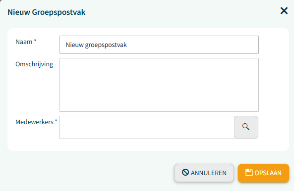Image resolution: width=294 pixels, height=191 pixels.
Task: Click the floppy disk save icon
Action: click(x=249, y=172)
